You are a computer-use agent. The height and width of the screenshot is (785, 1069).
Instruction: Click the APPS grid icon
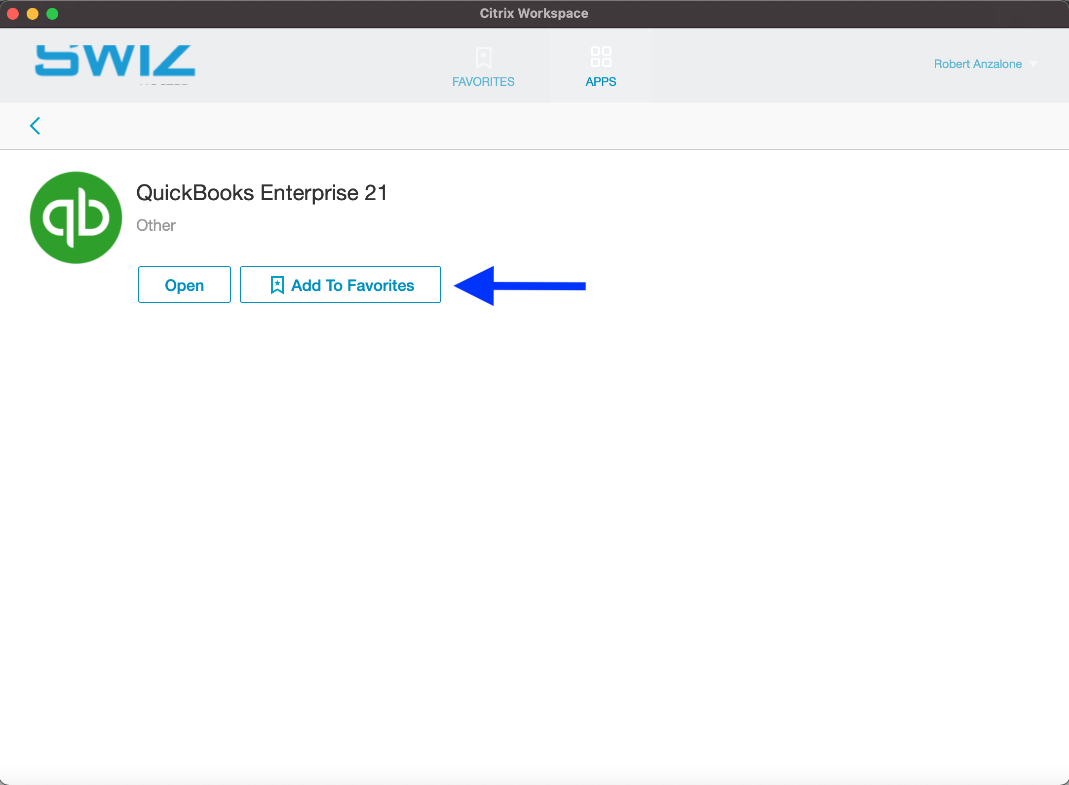click(x=601, y=56)
